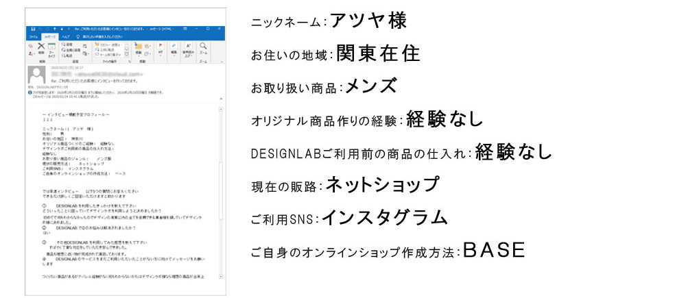Archive this email using the Archive icon
Image resolution: width=686 pixels, height=298 pixels.
[52, 48]
